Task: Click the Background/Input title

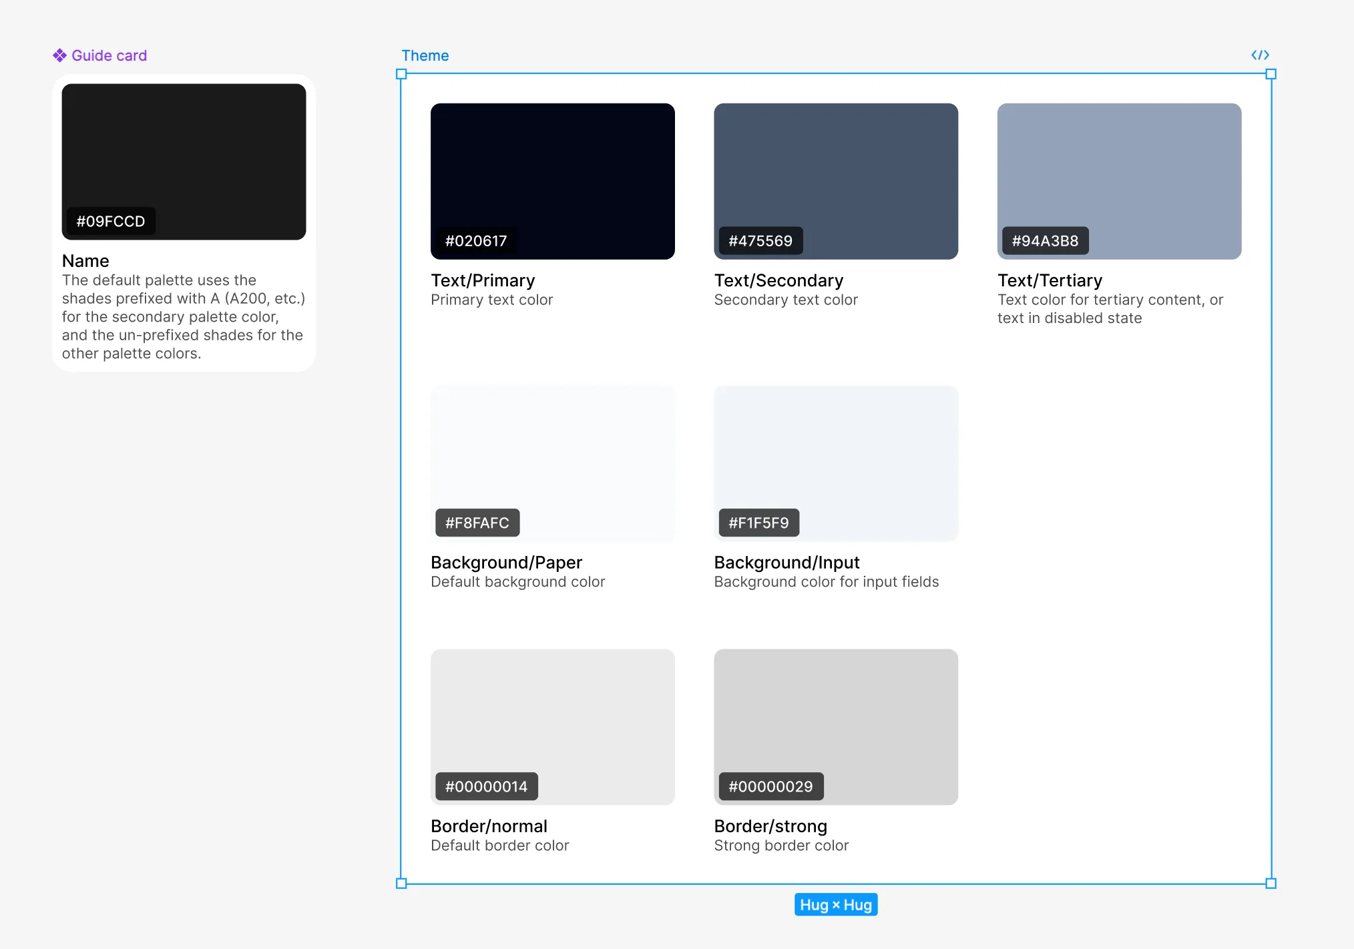Action: tap(786, 563)
